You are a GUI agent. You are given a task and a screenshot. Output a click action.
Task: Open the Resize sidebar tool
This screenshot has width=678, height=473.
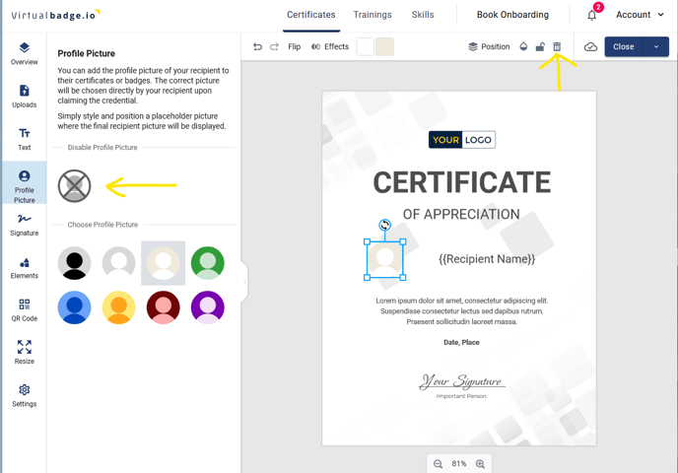[25, 353]
